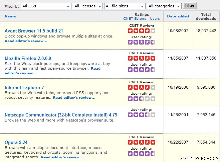Screen dimensions: 220x162
Task: Click the download count 9,595,080
Action: pos(206,87)
